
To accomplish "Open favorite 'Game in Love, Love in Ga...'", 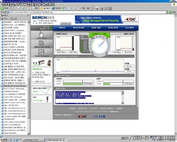I will point(14,103).
